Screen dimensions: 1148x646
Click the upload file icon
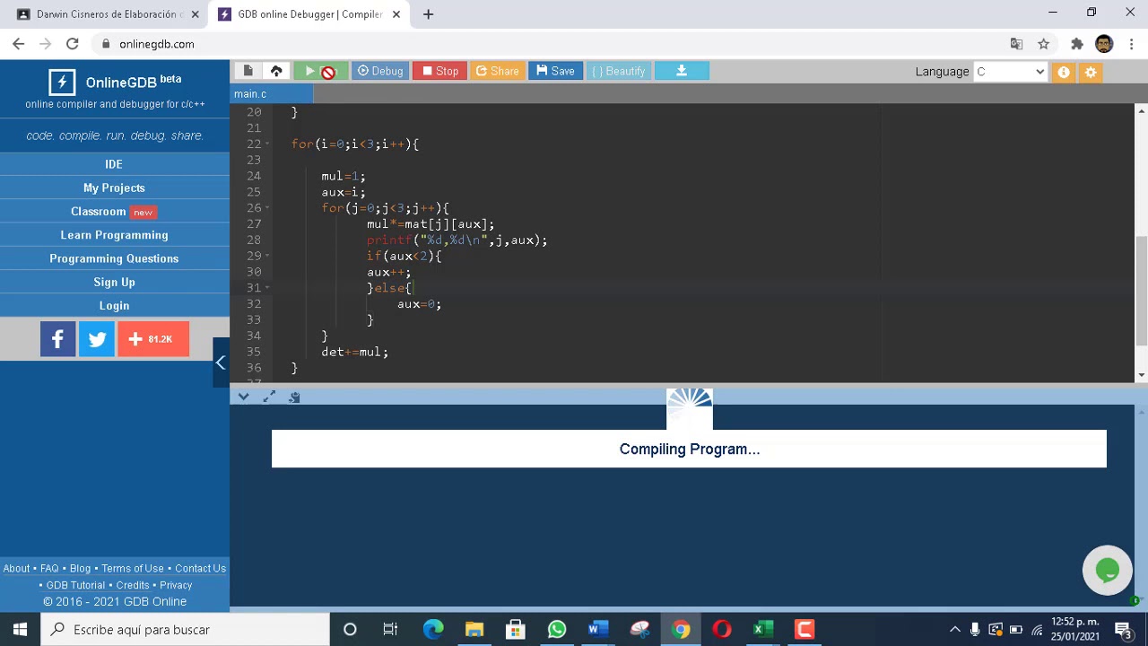click(x=276, y=71)
